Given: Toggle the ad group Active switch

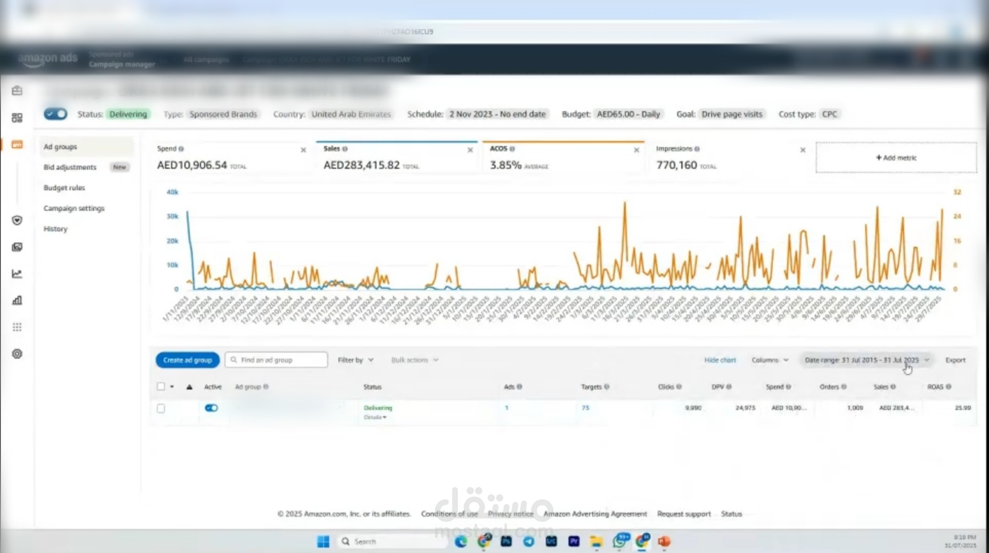Looking at the screenshot, I should tap(211, 408).
